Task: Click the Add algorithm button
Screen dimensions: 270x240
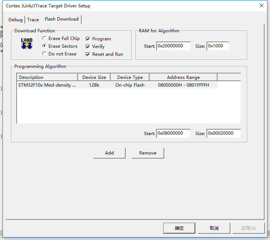Action: pyautogui.click(x=109, y=153)
